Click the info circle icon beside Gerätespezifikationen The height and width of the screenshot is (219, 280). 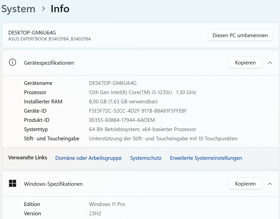point(12,62)
